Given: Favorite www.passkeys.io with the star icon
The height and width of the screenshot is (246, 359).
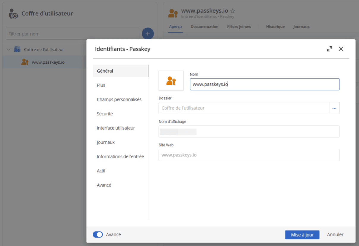Looking at the screenshot, I should [233, 11].
